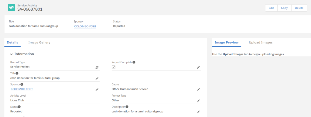
Task: Collapse the Information section
Action: coord(12,54)
